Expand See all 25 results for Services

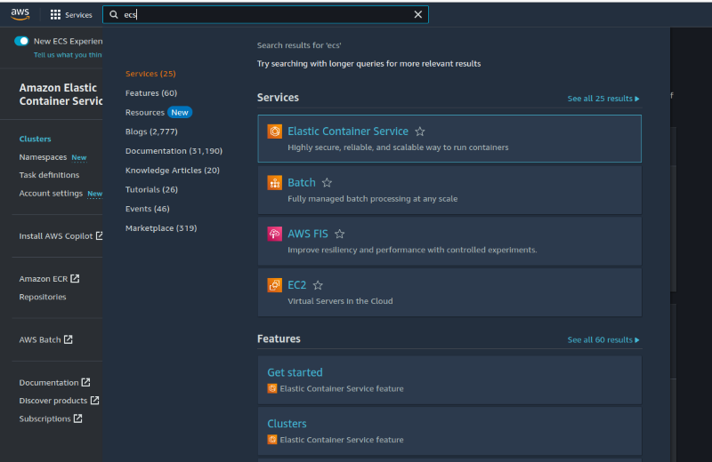coord(603,99)
